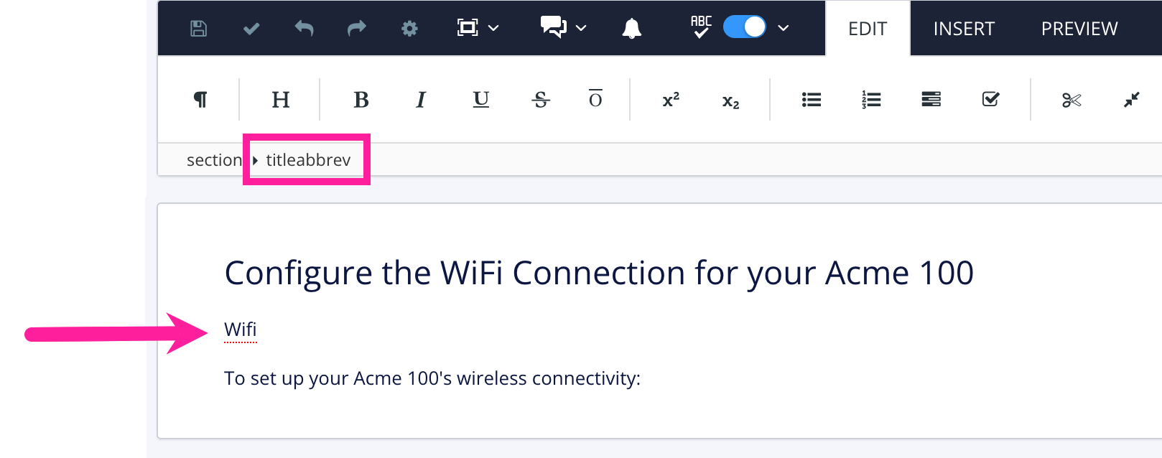
Task: Open the comments speech bubble icon
Action: [554, 27]
